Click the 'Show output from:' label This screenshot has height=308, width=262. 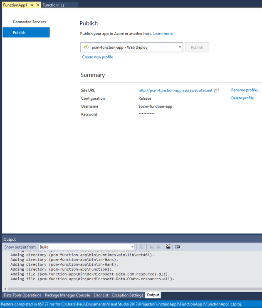point(20,247)
